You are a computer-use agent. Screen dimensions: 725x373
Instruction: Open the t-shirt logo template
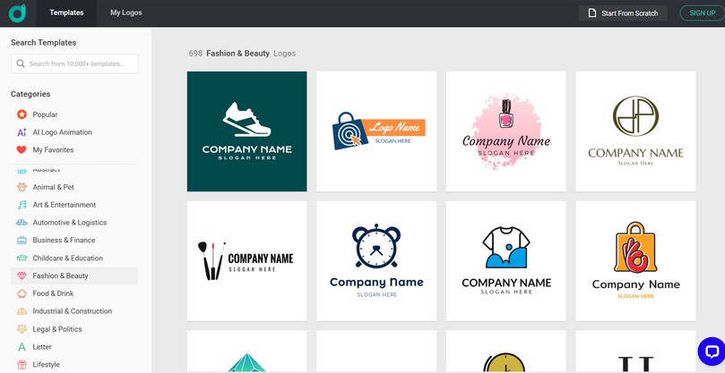(x=505, y=261)
